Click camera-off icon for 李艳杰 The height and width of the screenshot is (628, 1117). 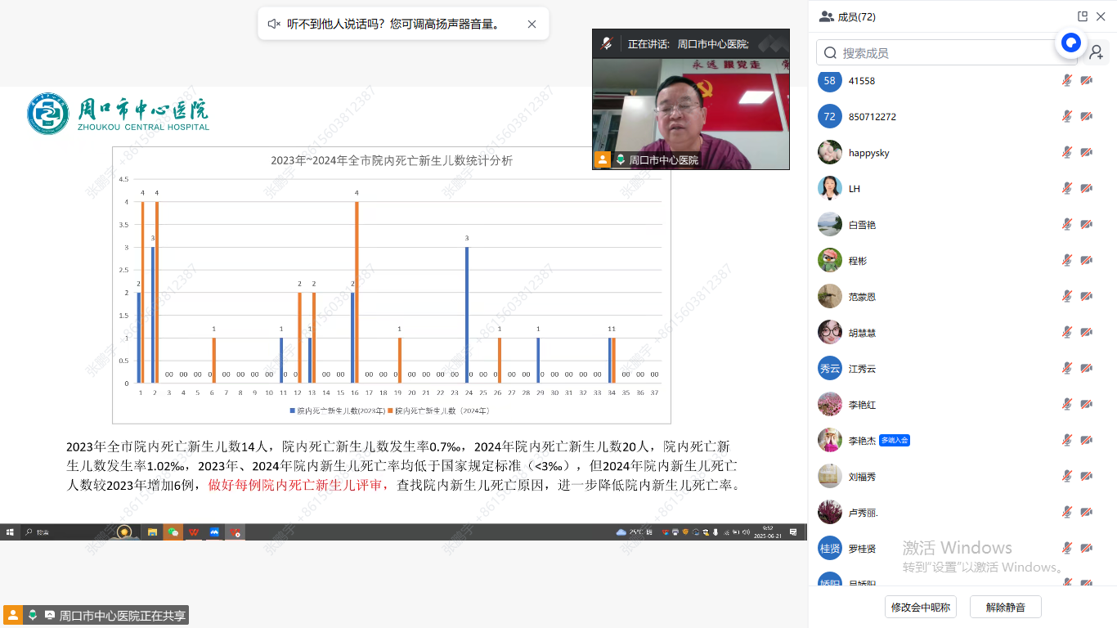[1086, 440]
